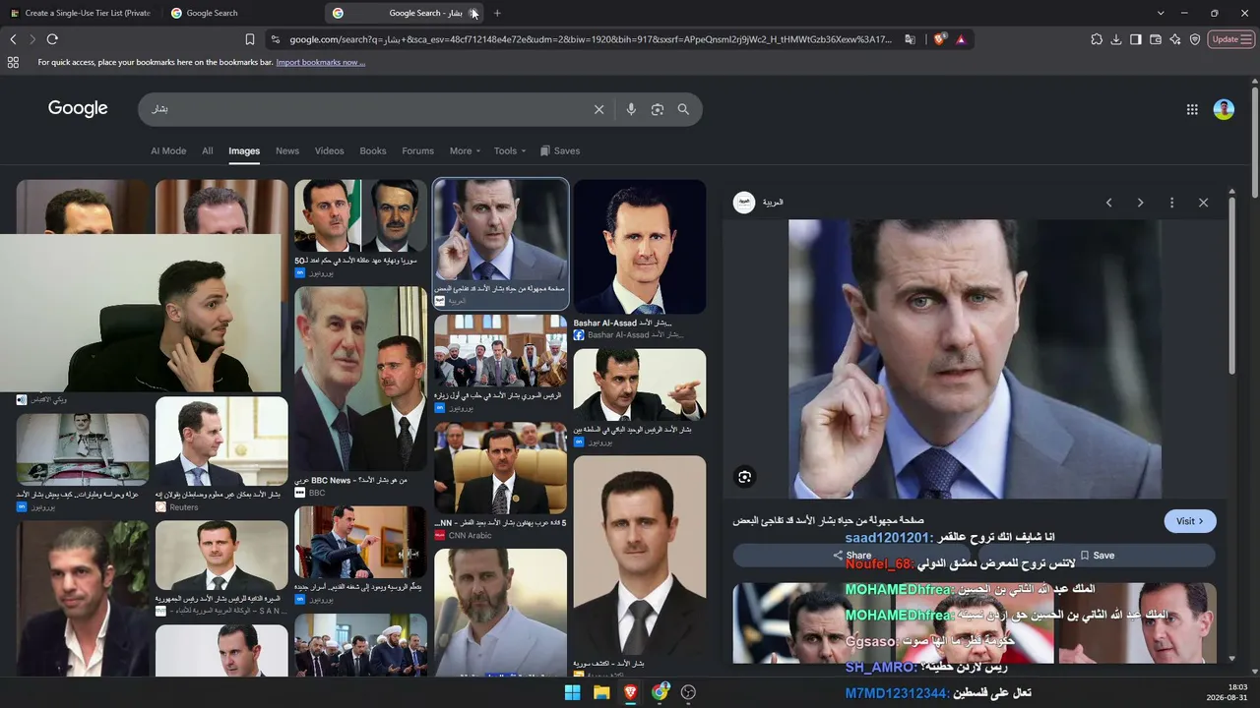Open the Windows Start menu
The image size is (1260, 708).
point(572,692)
